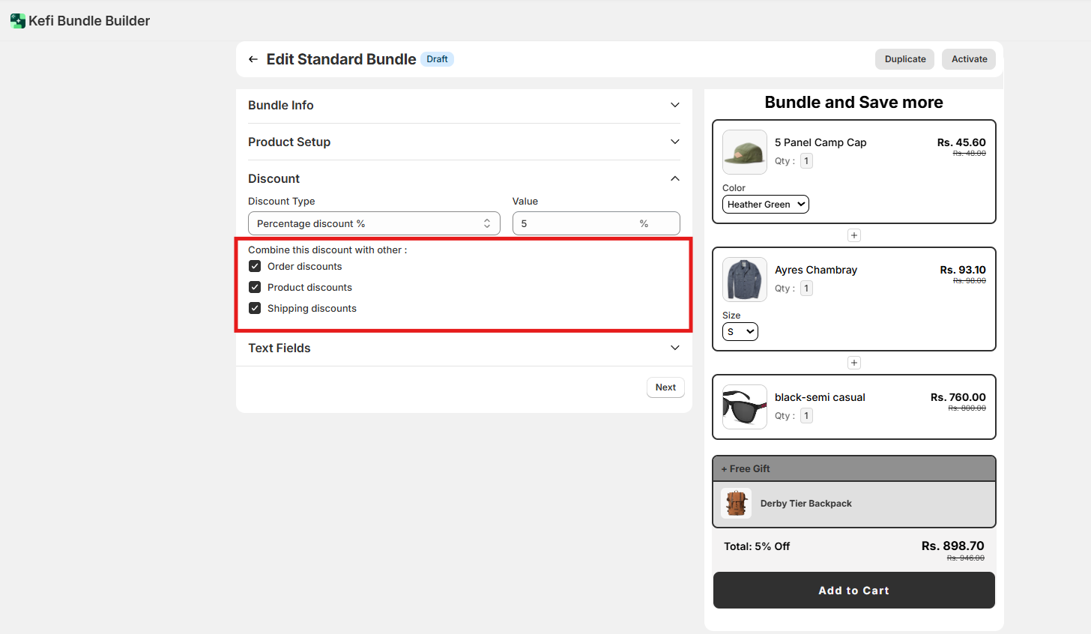Image resolution: width=1091 pixels, height=634 pixels.
Task: Click the Activate button
Action: pyautogui.click(x=969, y=59)
